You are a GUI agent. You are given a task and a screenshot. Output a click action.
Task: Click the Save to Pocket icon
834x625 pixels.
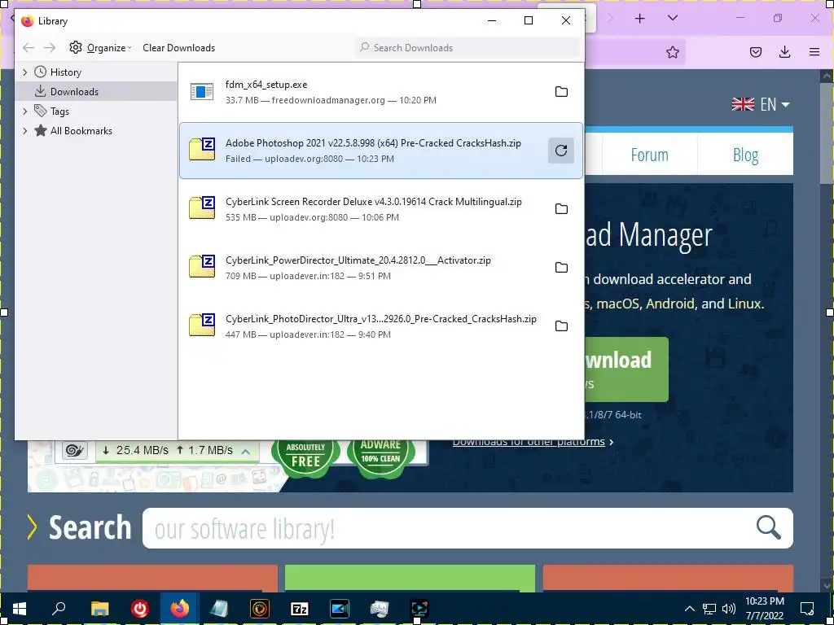[x=756, y=52]
